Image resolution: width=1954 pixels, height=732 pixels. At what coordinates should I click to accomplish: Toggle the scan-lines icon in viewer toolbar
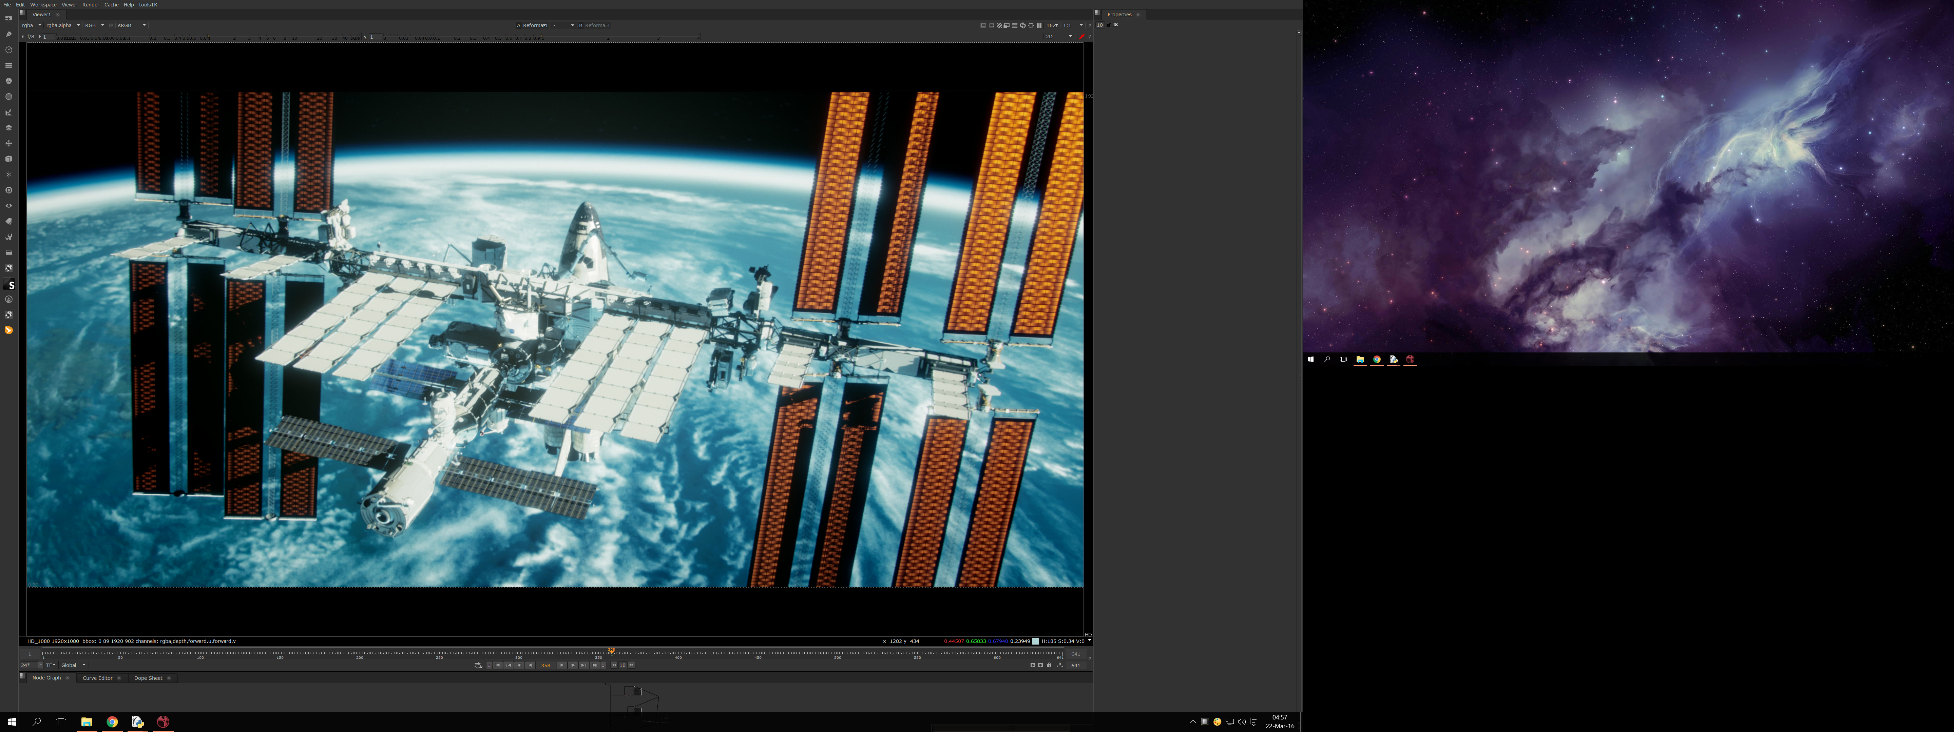click(x=1014, y=25)
